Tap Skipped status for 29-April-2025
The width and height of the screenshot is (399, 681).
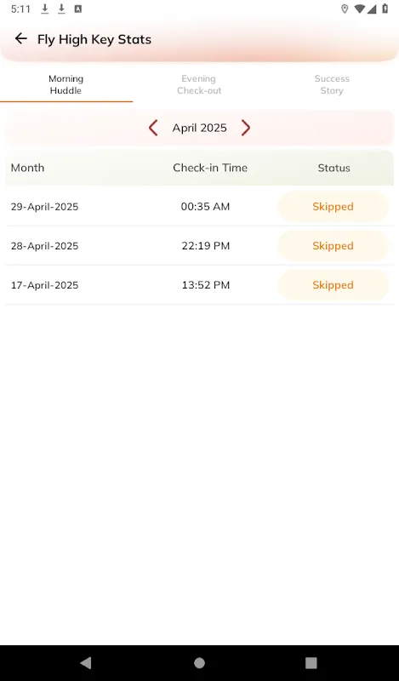(x=333, y=206)
